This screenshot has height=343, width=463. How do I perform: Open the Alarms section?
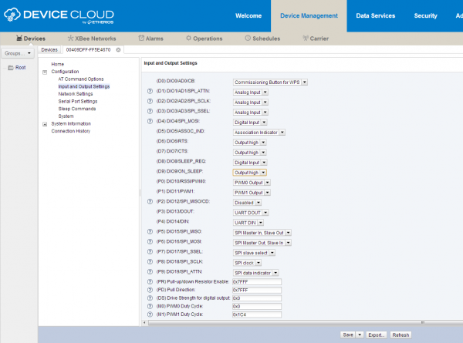pyautogui.click(x=151, y=38)
